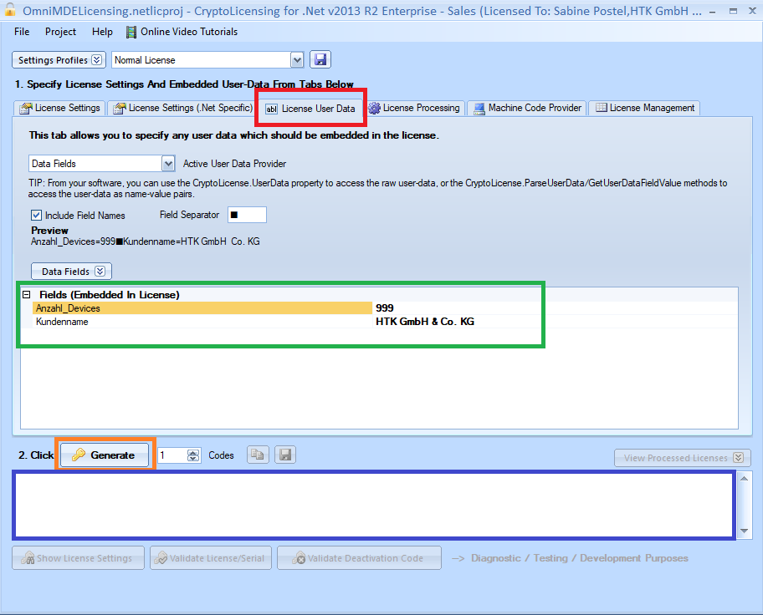Open the Settings Profiles button

click(59, 60)
